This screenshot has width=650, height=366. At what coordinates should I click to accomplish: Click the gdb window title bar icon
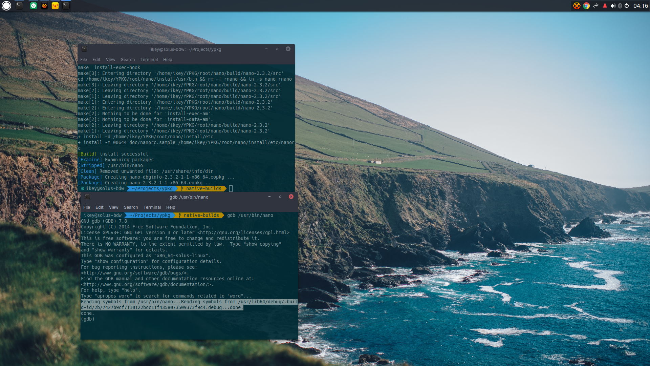pyautogui.click(x=87, y=197)
